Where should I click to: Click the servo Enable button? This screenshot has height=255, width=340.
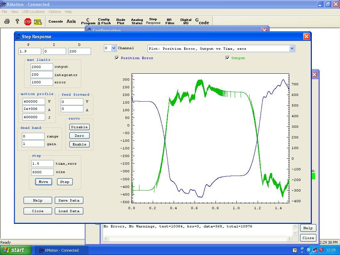(79, 144)
